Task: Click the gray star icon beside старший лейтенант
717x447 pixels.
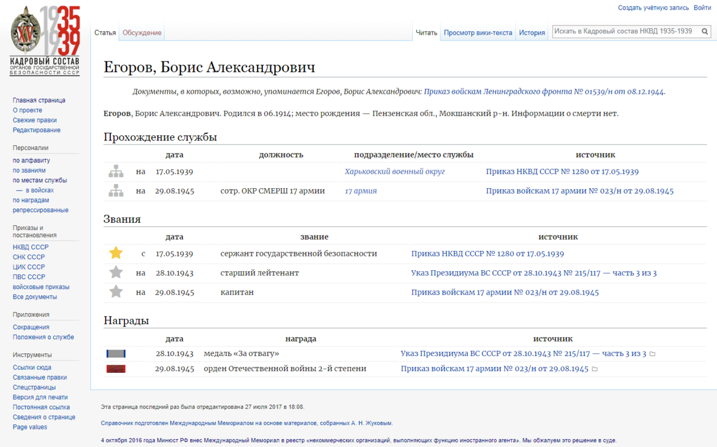Action: [x=116, y=273]
